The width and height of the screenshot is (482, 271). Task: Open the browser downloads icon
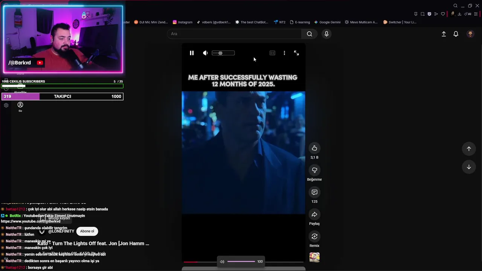pos(459,14)
